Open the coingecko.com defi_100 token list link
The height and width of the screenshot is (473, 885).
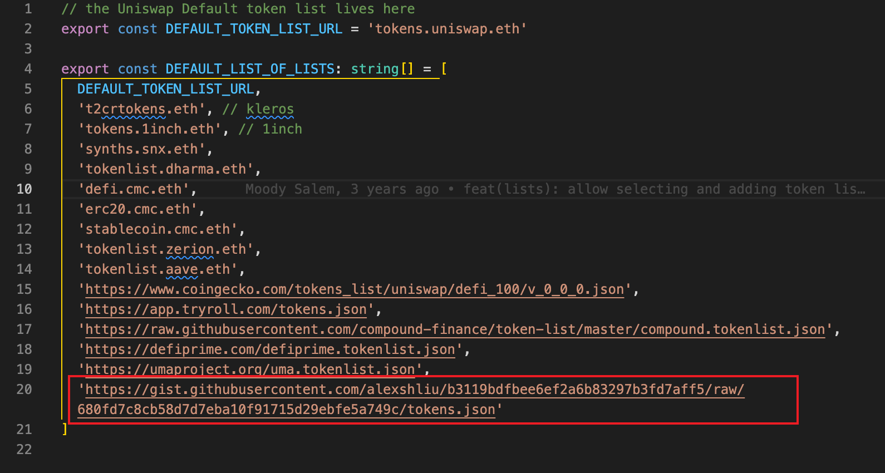[355, 289]
